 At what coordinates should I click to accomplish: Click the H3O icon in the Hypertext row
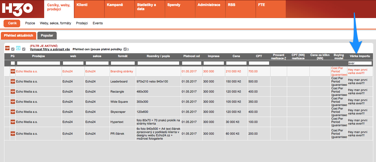[x=13, y=122]
